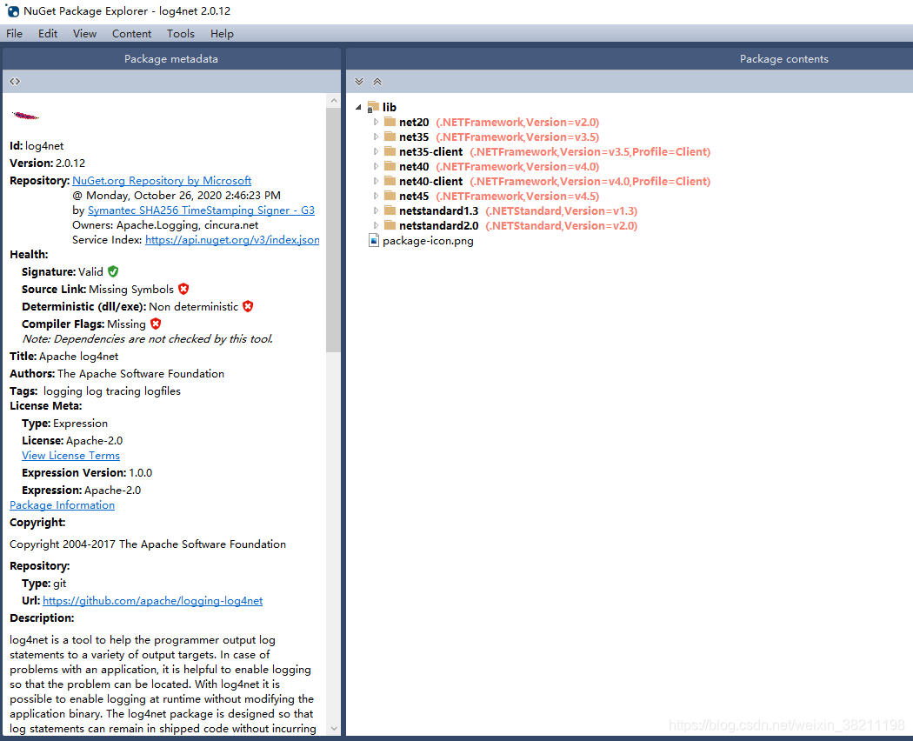The image size is (913, 741).
Task: Open the View menu
Action: tap(84, 34)
